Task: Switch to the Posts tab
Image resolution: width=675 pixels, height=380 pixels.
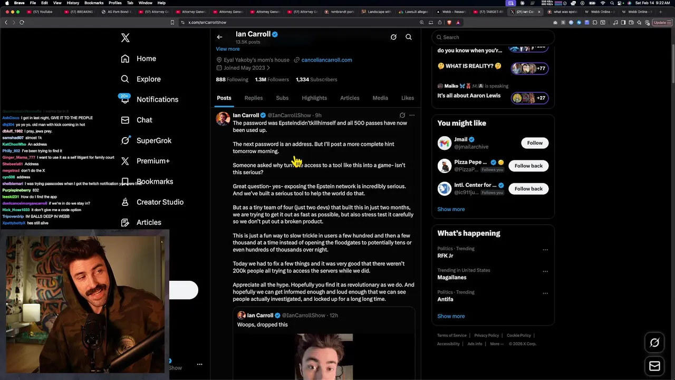Action: pos(224,98)
